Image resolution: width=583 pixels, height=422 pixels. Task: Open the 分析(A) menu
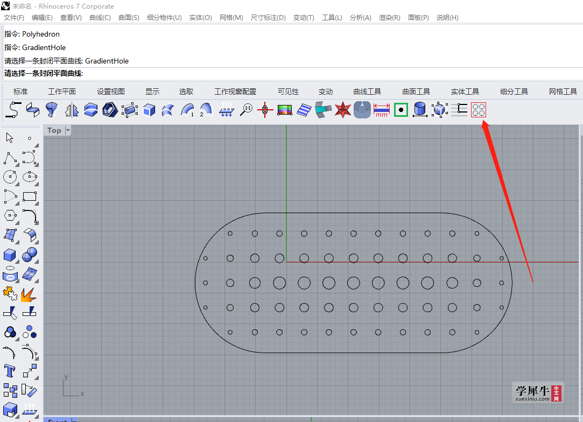pyautogui.click(x=360, y=17)
